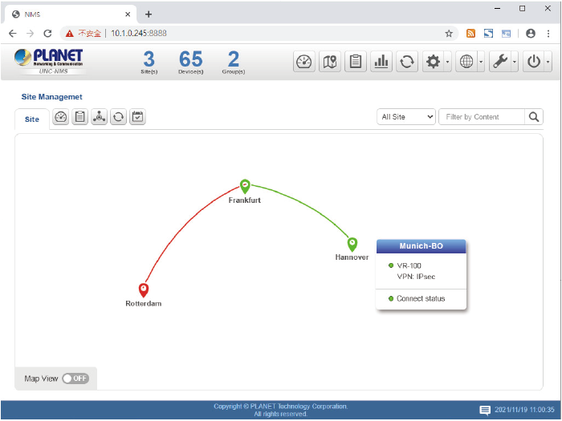Click the Frankfurt site marker
The height and width of the screenshot is (421, 562).
pos(245,186)
